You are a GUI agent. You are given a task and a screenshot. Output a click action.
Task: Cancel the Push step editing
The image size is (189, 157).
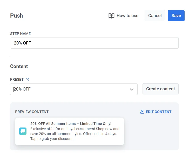155,16
